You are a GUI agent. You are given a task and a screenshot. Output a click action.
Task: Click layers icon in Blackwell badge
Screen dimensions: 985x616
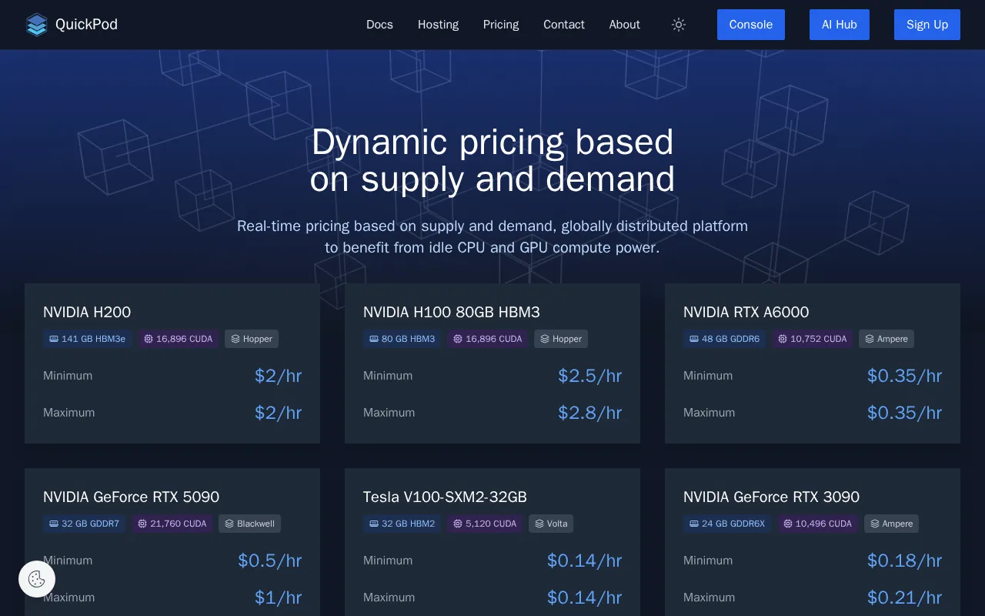[x=229, y=524]
